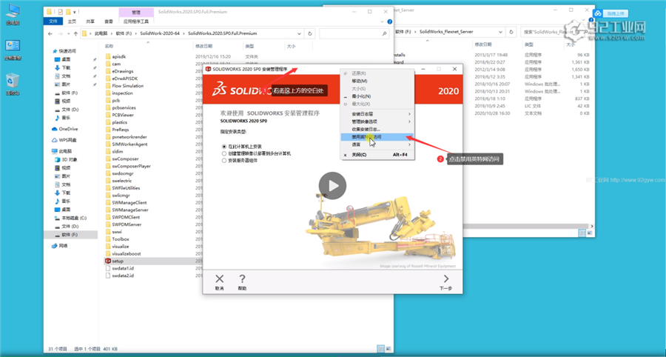Image resolution: width=666 pixels, height=357 pixels.
Task: Expand the 管理映像选项 submenu
Action: click(x=377, y=121)
